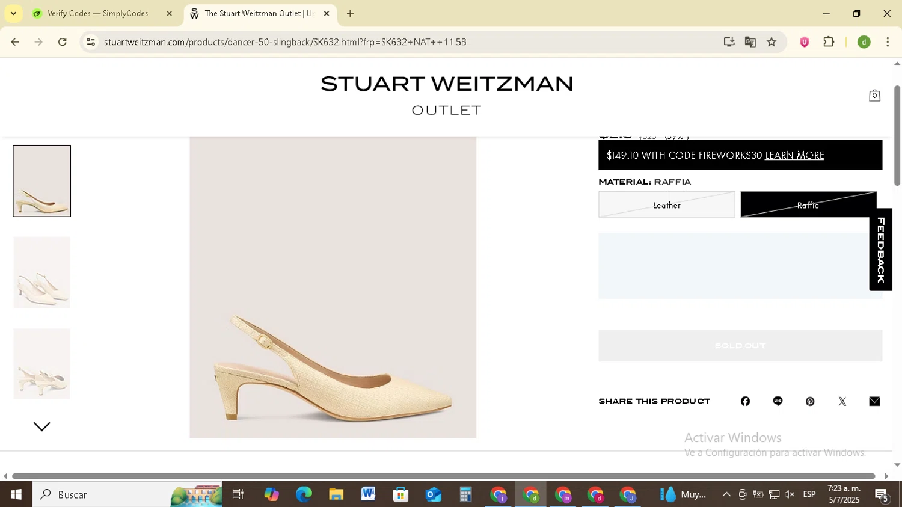
Task: Open Calculator from taskbar
Action: pos(466,494)
